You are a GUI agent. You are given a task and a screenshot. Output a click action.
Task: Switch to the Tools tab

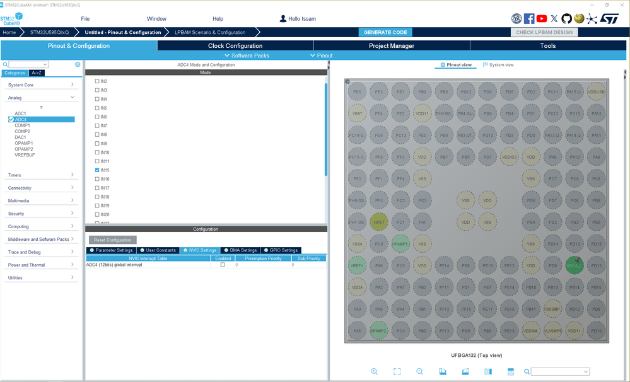coord(547,46)
